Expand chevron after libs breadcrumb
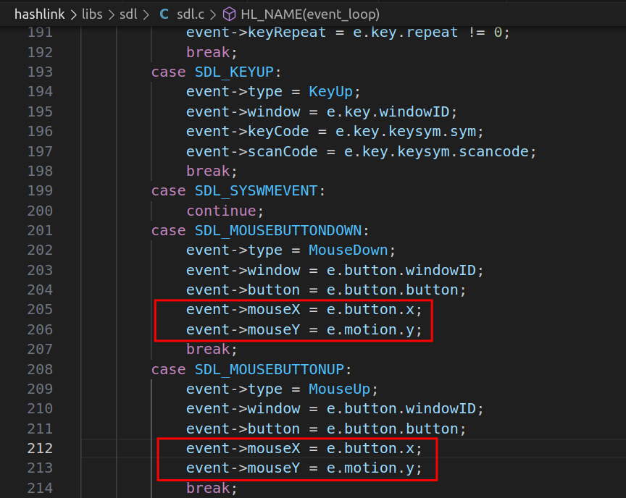The height and width of the screenshot is (498, 626). pyautogui.click(x=112, y=15)
